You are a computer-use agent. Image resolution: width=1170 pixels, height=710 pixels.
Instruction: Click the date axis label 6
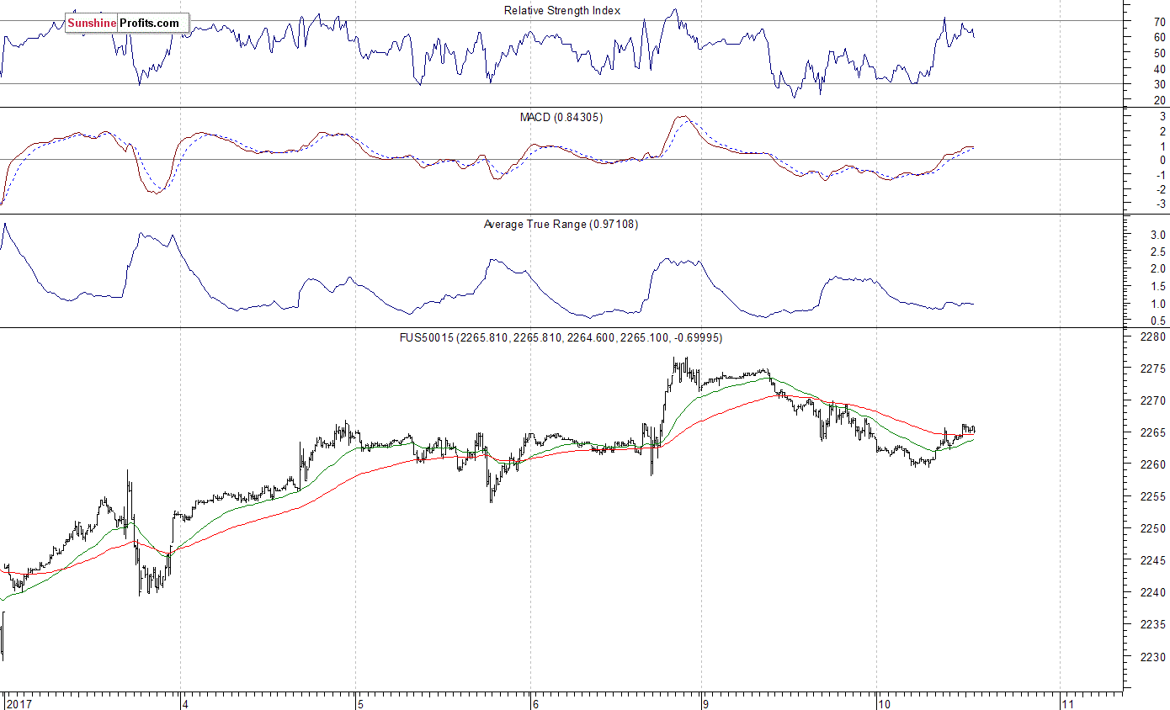534,702
